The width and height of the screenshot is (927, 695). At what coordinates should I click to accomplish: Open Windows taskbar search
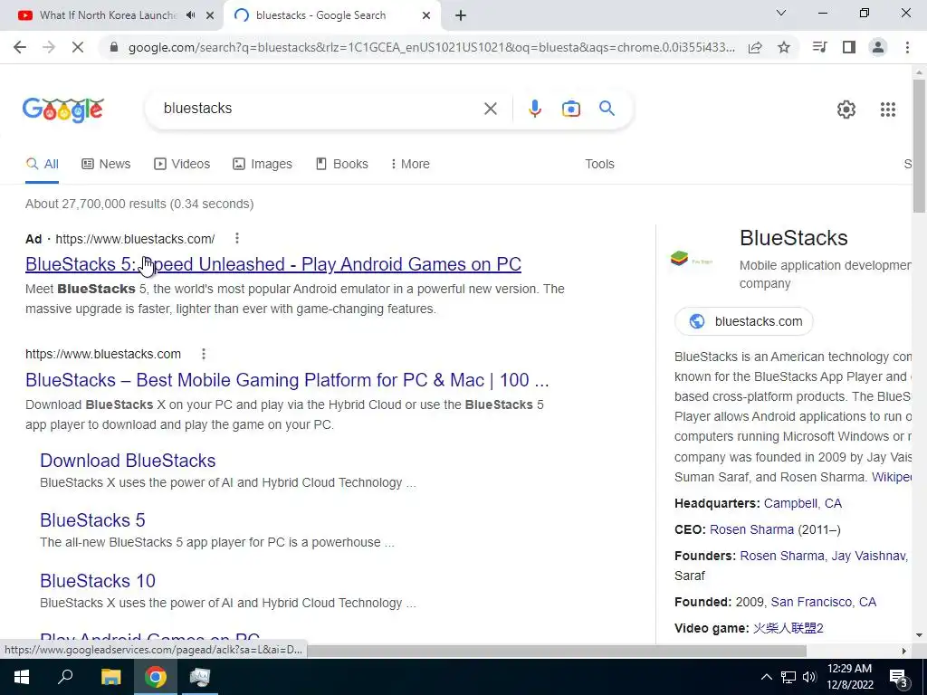pos(65,677)
